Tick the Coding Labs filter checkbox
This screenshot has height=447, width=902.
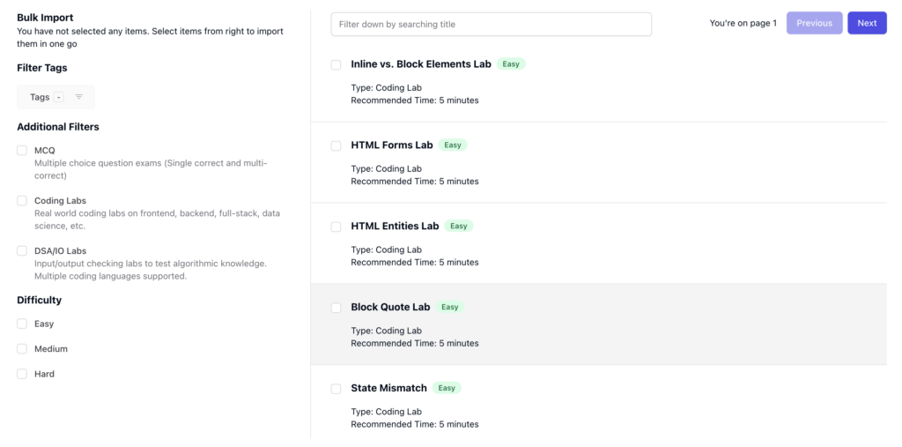tap(22, 200)
